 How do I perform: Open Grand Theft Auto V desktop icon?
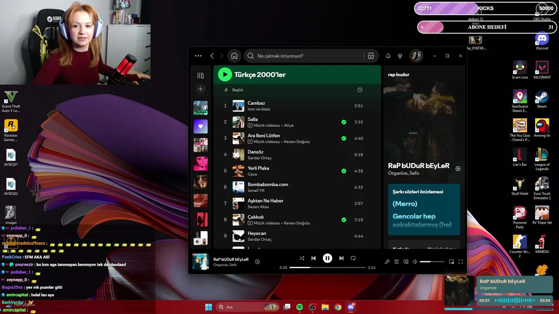point(10,101)
